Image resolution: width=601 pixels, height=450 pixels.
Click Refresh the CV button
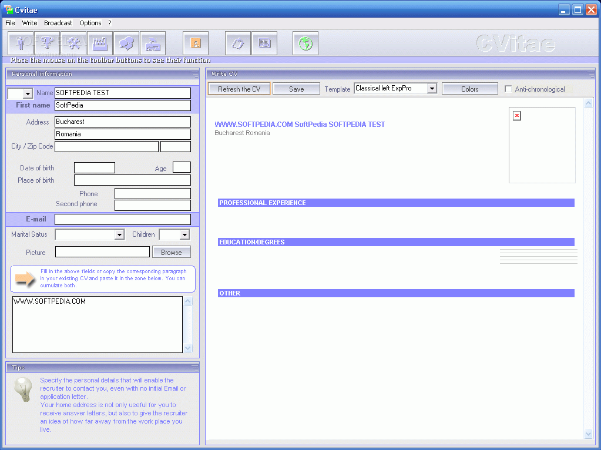click(239, 89)
